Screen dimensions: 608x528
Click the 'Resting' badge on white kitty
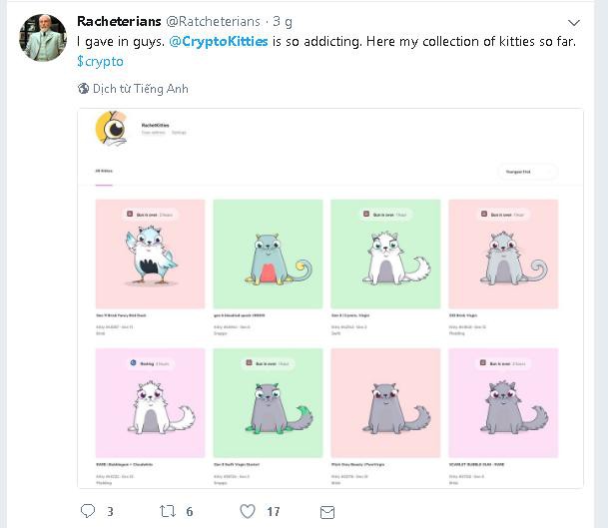tap(150, 363)
